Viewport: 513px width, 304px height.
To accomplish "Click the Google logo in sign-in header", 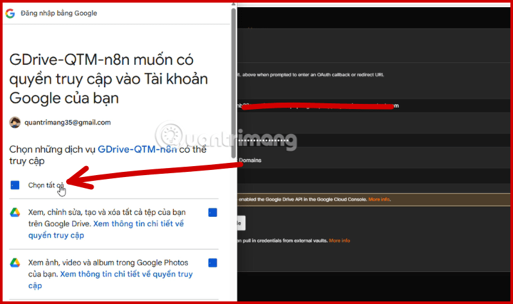I will point(10,13).
